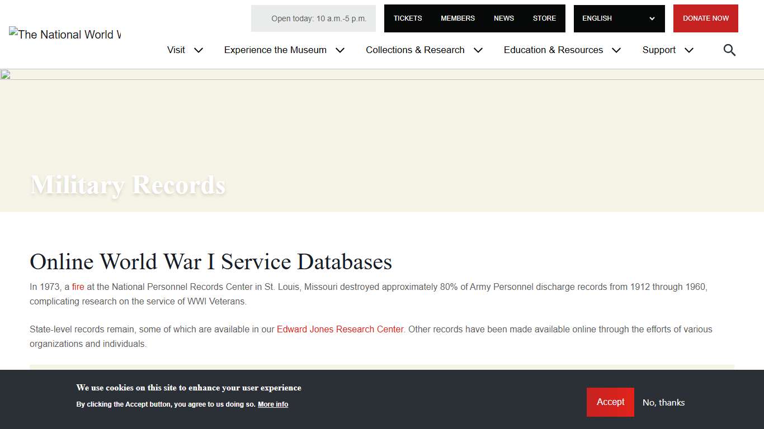The image size is (764, 429).
Task: Expand the Collections & Research chevron
Action: point(478,50)
